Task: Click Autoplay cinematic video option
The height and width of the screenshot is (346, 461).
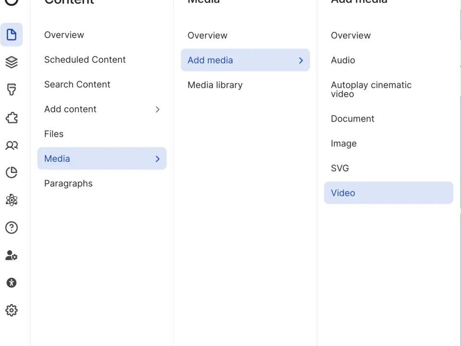Action: click(371, 89)
